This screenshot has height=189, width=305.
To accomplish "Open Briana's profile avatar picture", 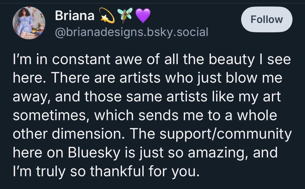I will pyautogui.click(x=29, y=23).
